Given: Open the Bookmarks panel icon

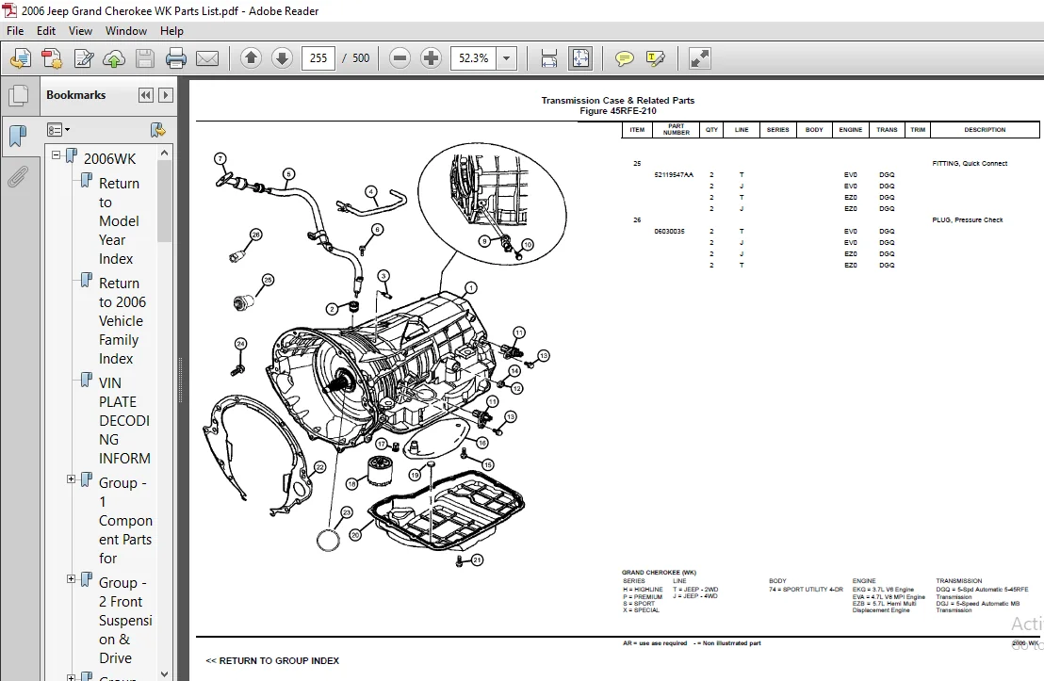Looking at the screenshot, I should pos(19,137).
